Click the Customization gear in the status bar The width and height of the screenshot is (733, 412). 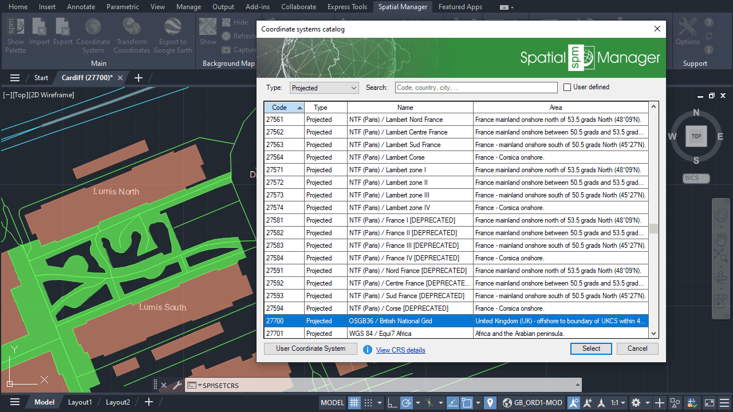point(636,402)
